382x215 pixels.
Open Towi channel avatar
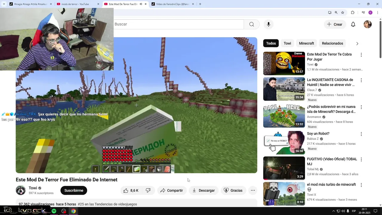pos(21,190)
